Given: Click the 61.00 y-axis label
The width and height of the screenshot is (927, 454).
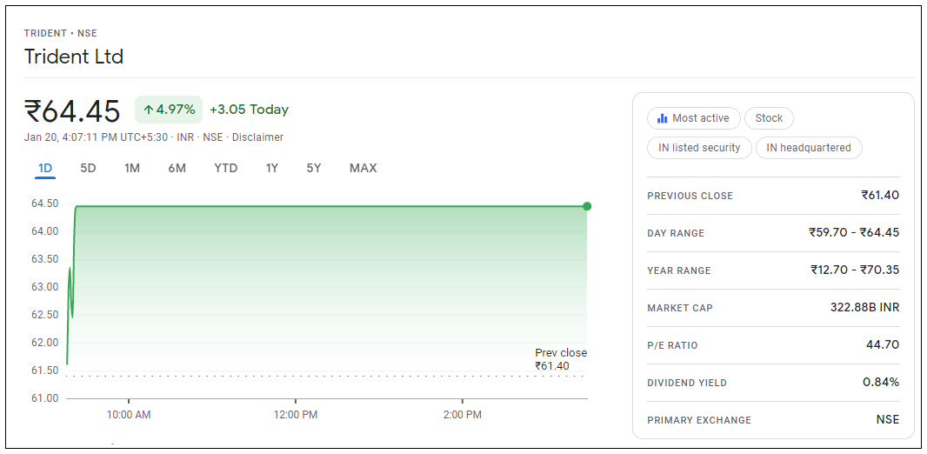Looking at the screenshot, I should (x=44, y=398).
